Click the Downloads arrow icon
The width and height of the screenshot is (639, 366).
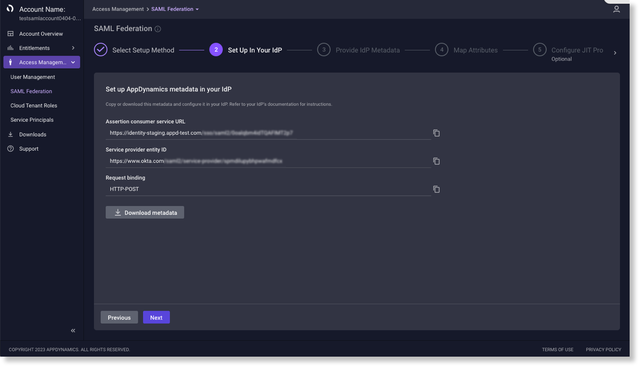point(10,135)
